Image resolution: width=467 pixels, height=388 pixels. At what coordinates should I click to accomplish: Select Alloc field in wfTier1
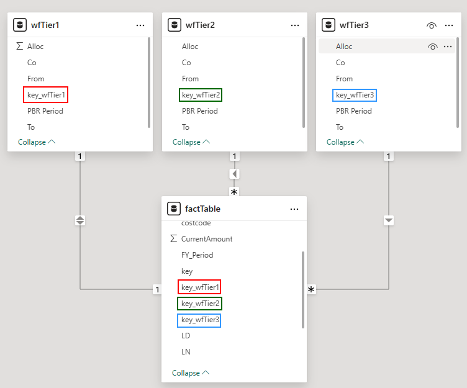click(35, 47)
